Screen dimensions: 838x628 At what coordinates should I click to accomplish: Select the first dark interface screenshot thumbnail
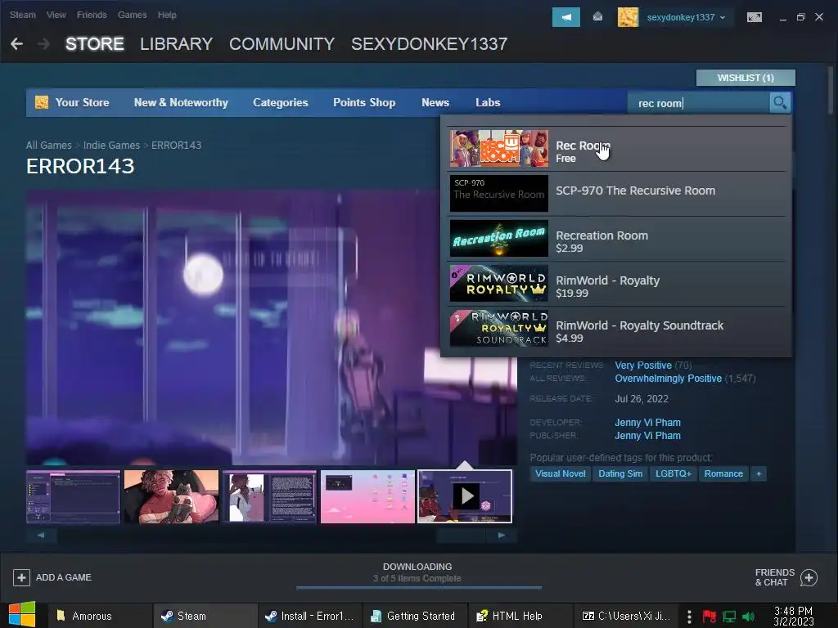(73, 496)
